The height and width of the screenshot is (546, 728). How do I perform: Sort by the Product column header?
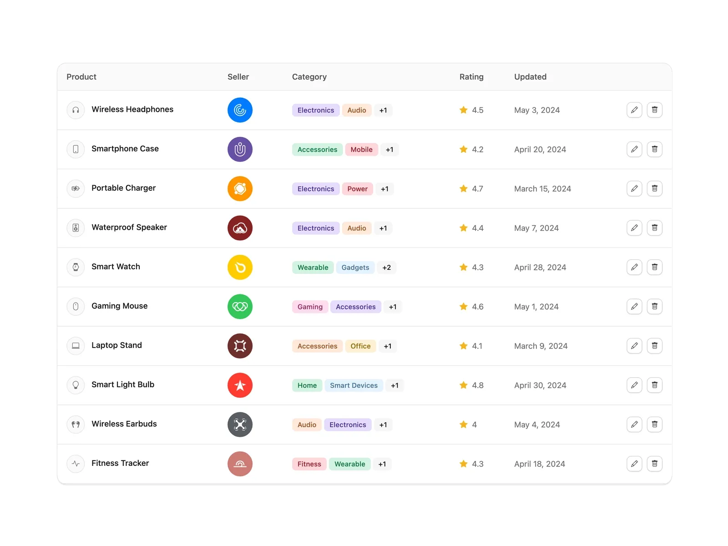[x=81, y=77]
